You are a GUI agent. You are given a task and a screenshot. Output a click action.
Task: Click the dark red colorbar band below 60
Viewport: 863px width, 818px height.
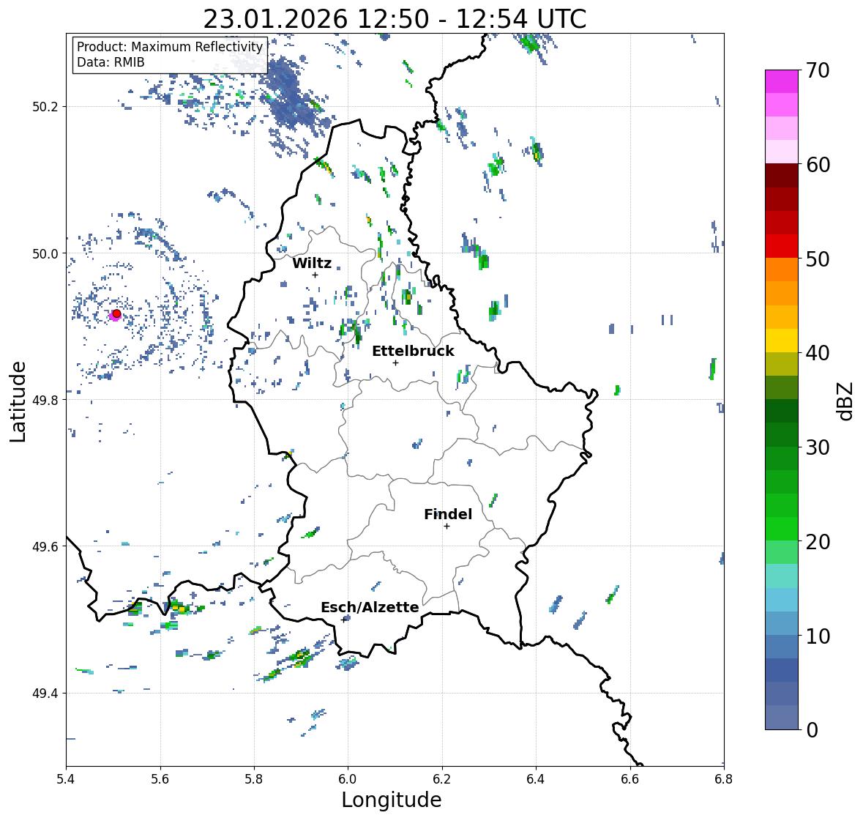(782, 176)
